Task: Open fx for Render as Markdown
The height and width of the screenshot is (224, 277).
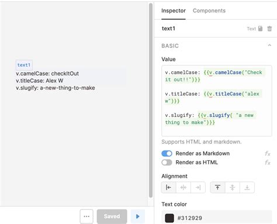Action: (x=268, y=153)
